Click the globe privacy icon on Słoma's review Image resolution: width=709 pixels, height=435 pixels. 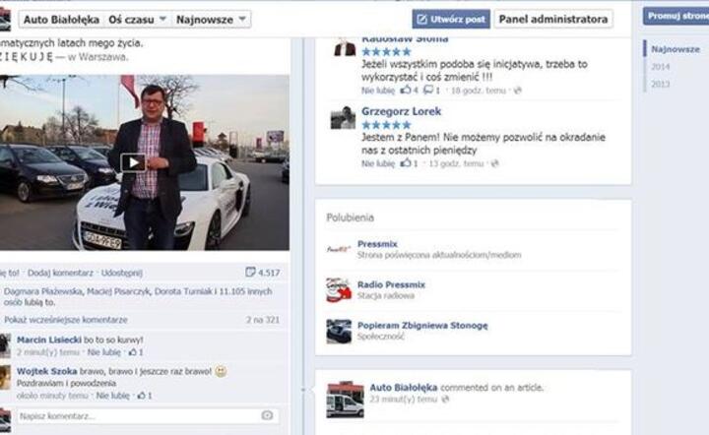click(518, 91)
